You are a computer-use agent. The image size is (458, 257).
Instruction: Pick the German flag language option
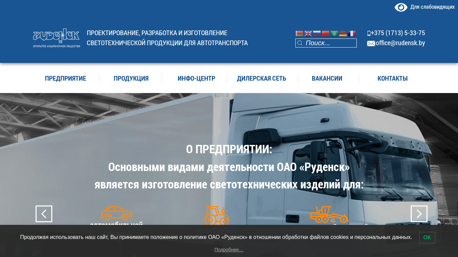pyautogui.click(x=343, y=33)
